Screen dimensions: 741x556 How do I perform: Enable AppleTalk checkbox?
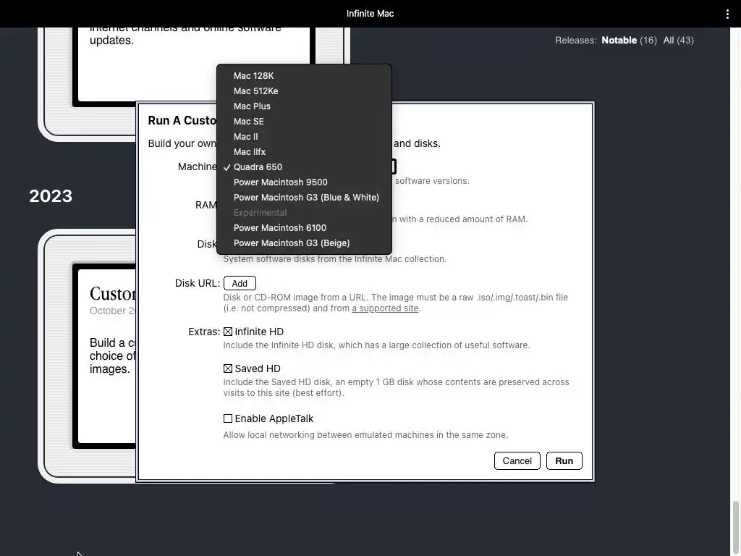coord(228,418)
